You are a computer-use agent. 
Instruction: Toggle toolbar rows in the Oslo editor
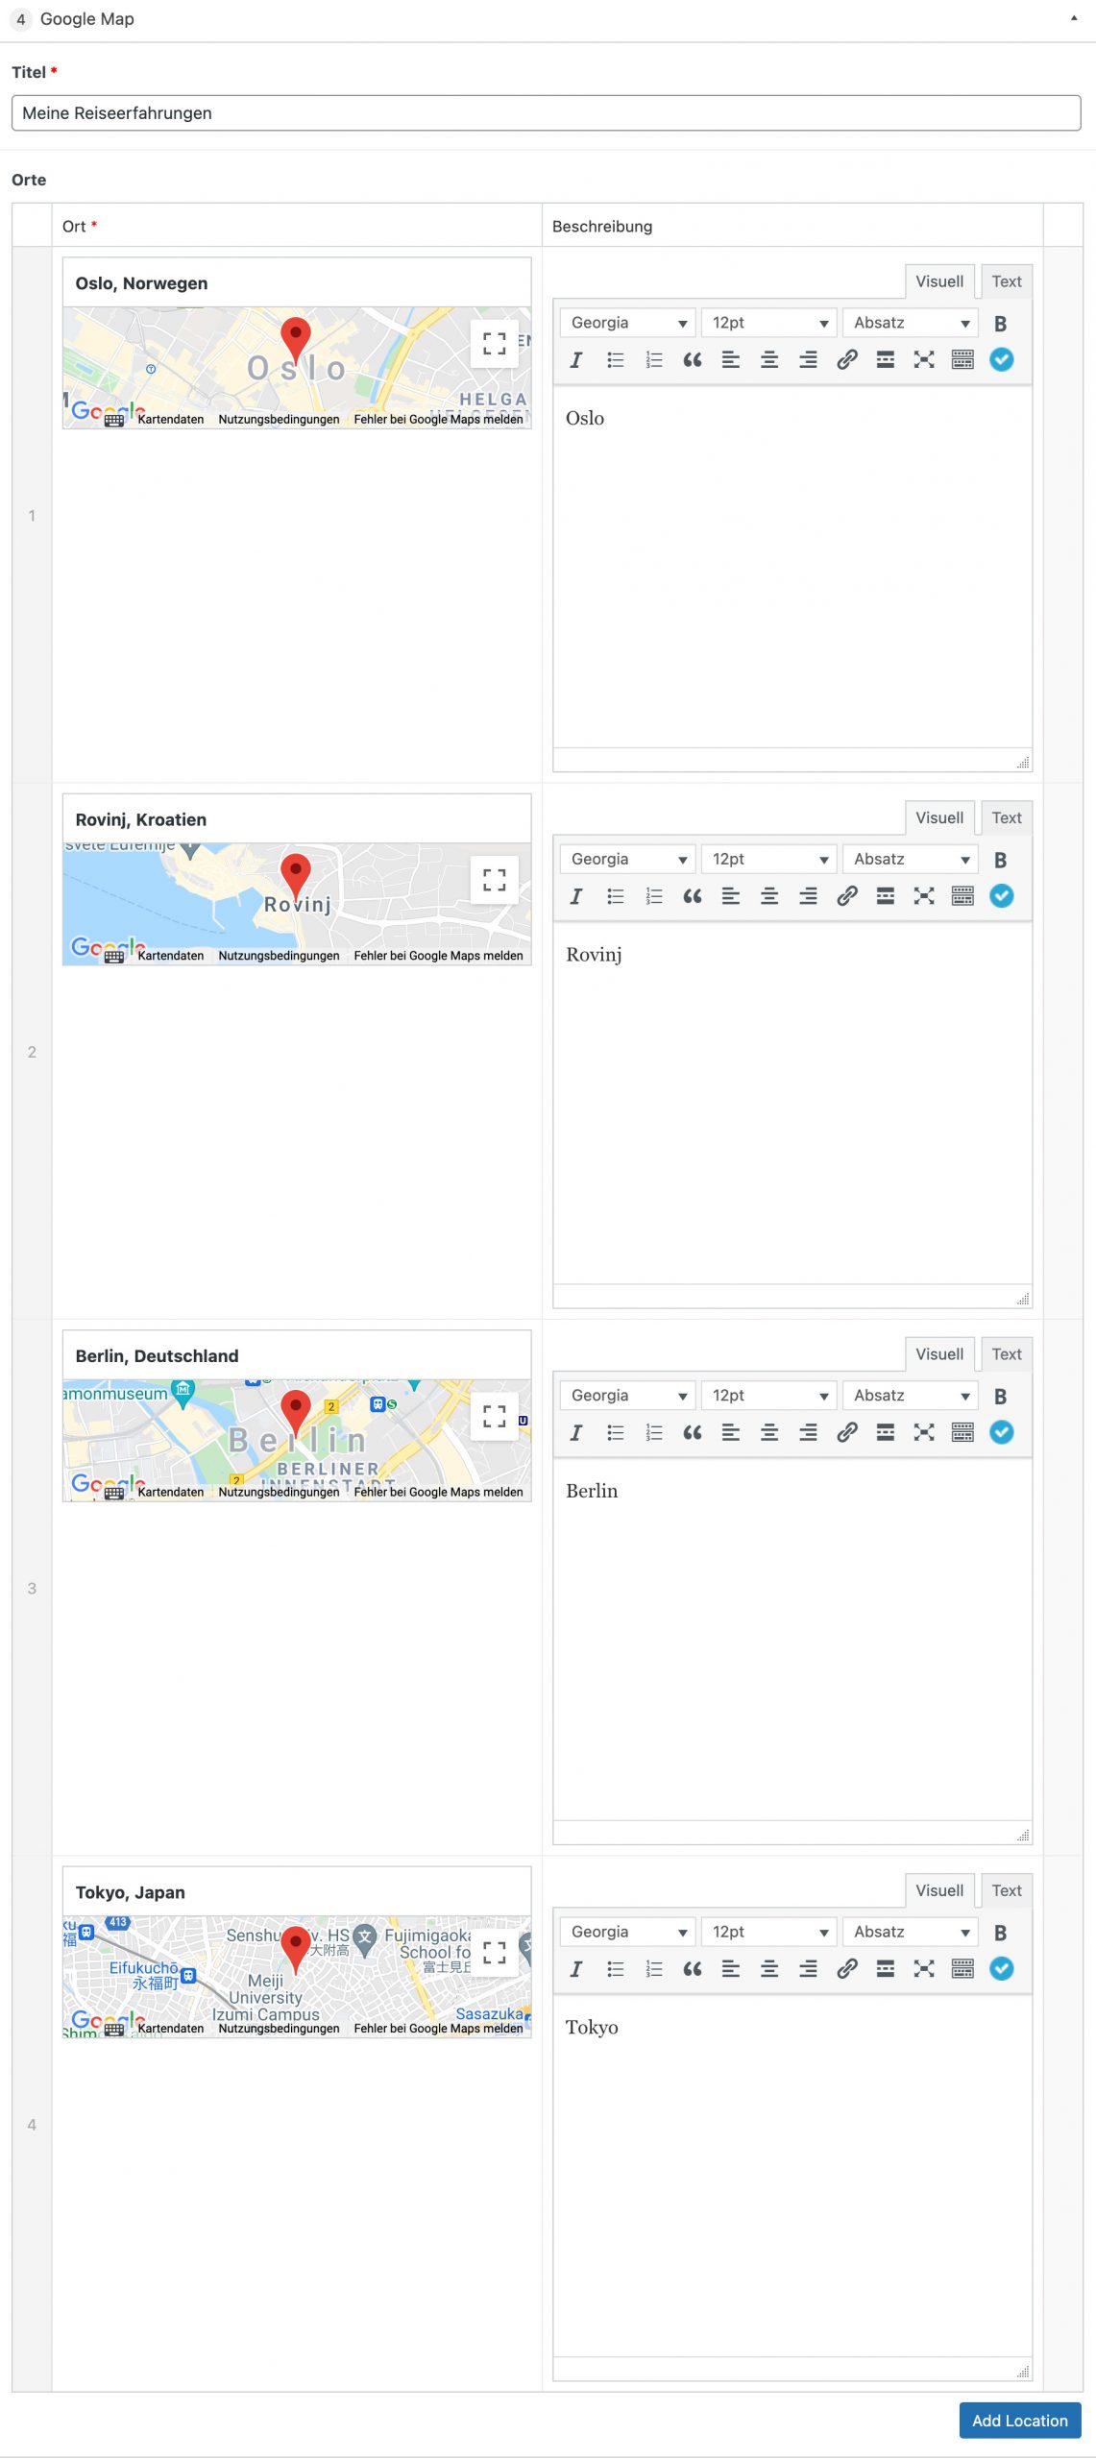point(962,360)
